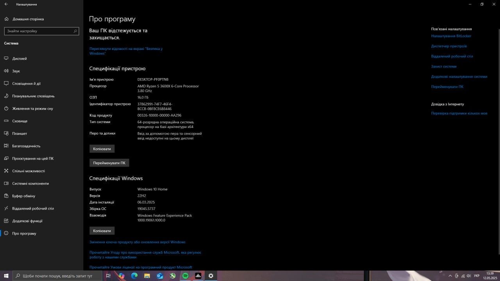Select OS build 19045.5737 value

pos(146,209)
